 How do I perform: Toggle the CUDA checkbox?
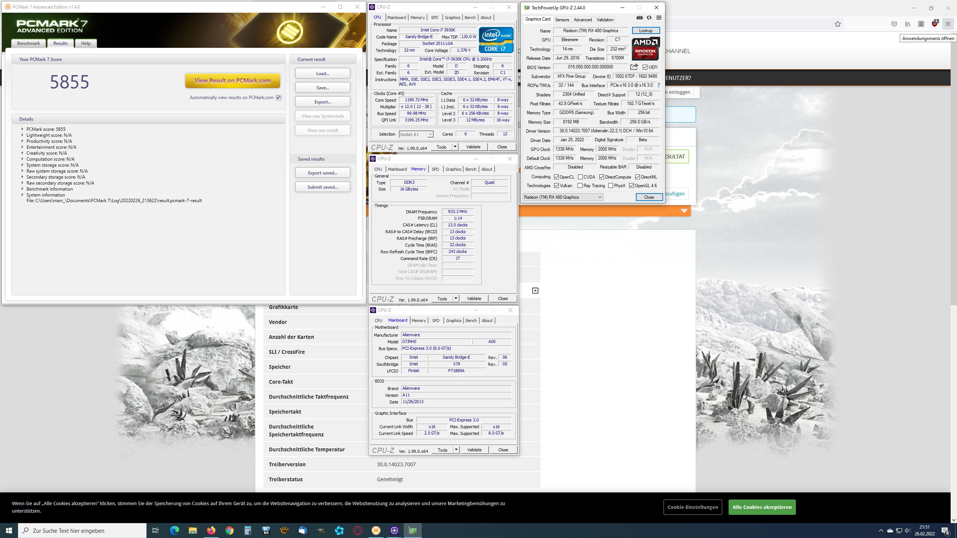click(580, 177)
